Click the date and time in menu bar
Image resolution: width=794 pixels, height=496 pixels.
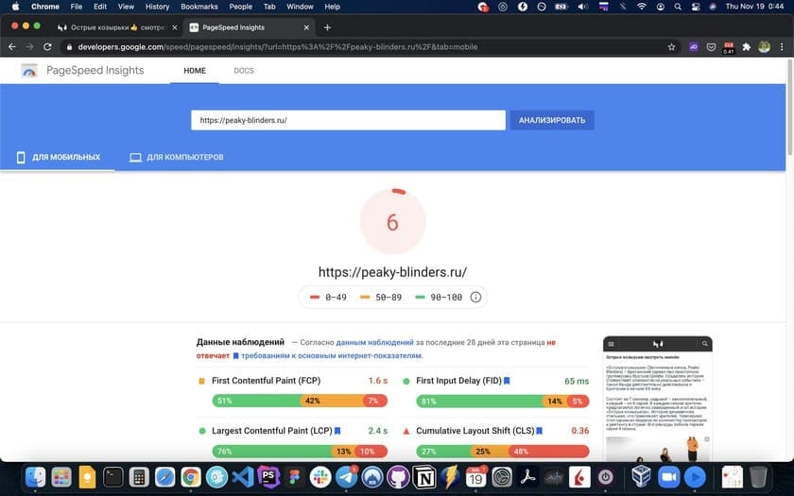click(754, 7)
